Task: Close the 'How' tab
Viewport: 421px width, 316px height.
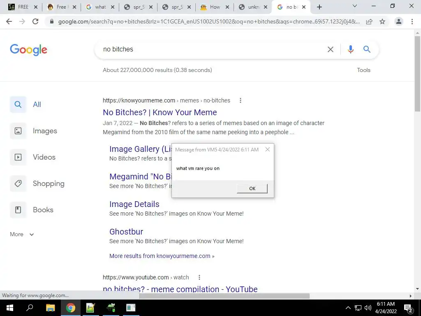Action: [227, 7]
